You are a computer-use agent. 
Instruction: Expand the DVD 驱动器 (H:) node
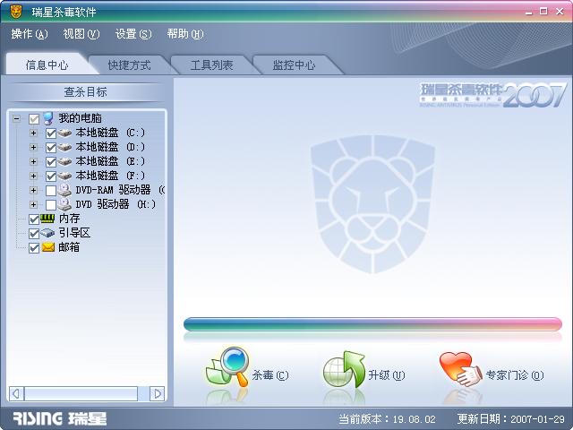pyautogui.click(x=33, y=204)
